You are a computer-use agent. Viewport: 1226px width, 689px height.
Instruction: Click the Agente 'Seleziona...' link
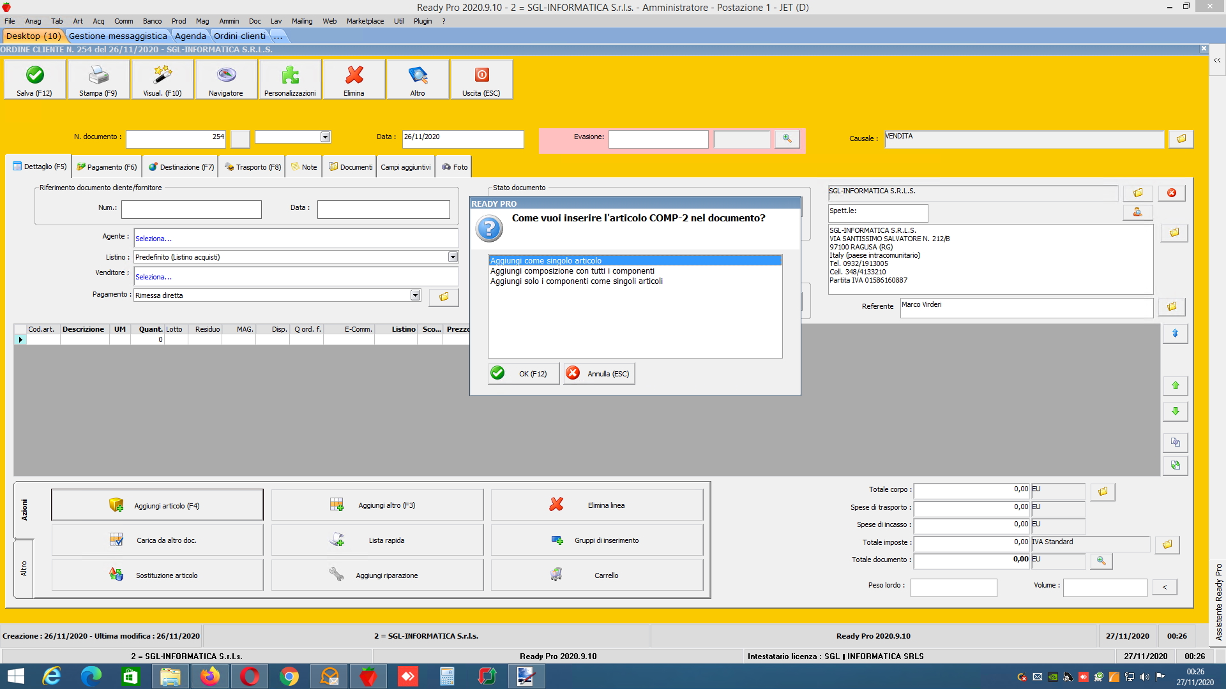tap(153, 239)
